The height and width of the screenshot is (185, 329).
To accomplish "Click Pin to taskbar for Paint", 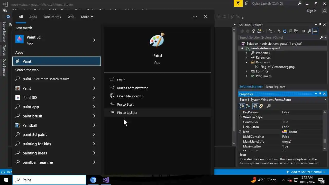I will [x=157, y=113].
